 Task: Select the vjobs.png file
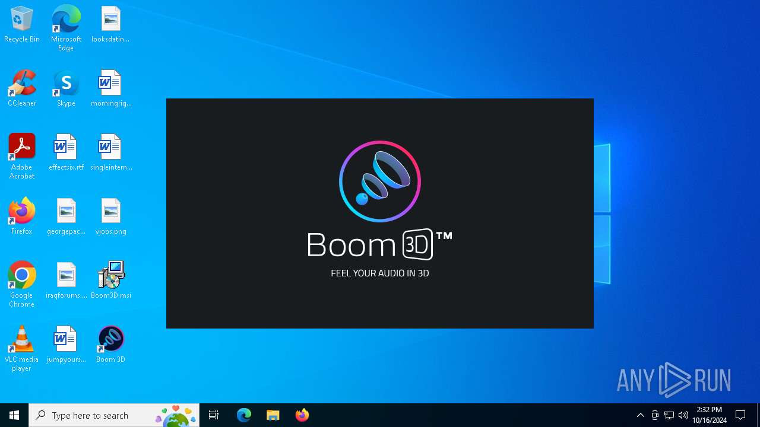[110, 217]
